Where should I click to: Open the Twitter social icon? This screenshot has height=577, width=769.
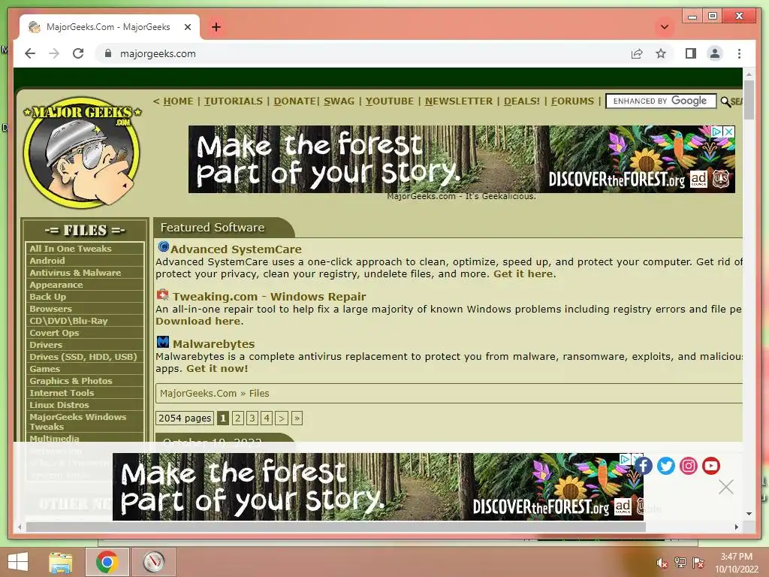coord(665,465)
